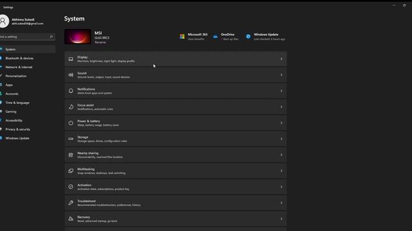Open Network & internet section
This screenshot has width=412, height=231.
pos(28,67)
